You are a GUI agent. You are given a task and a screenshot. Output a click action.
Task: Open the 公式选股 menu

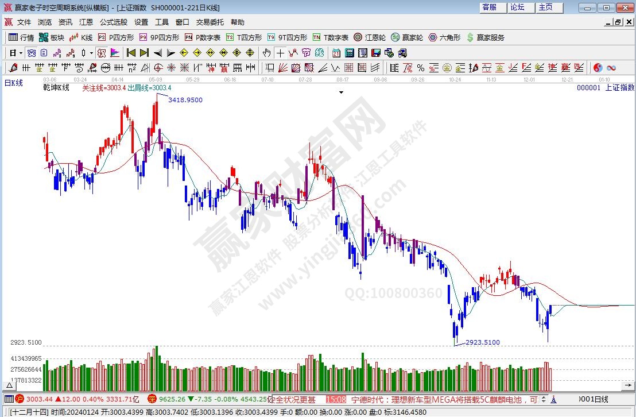pyautogui.click(x=114, y=22)
